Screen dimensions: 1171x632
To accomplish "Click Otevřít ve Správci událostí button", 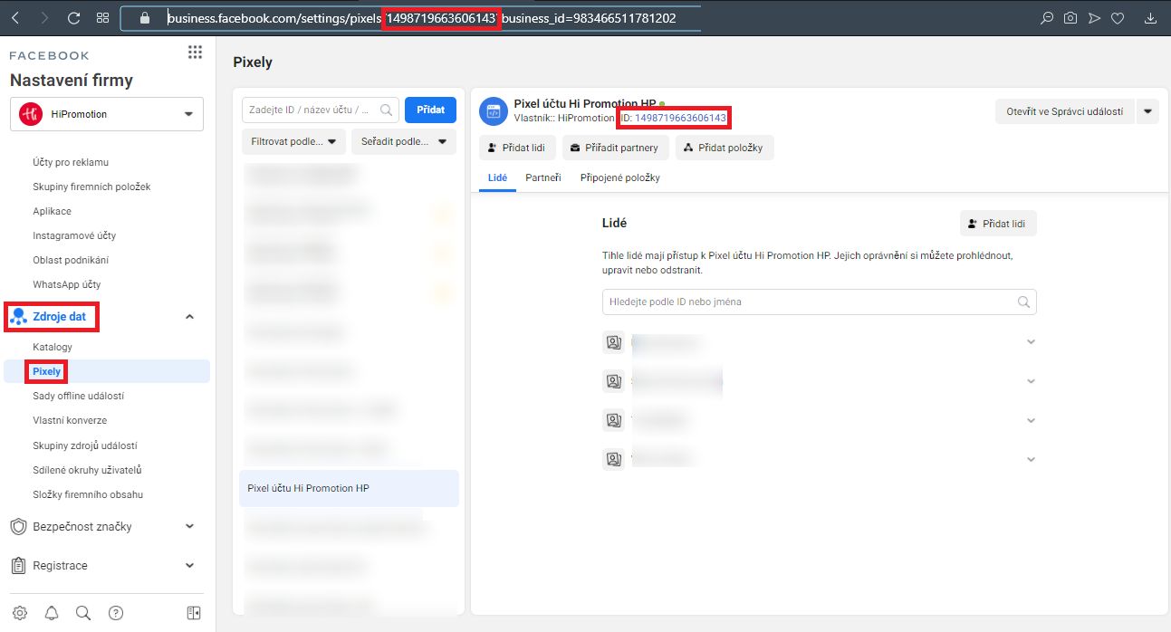I will (1065, 111).
